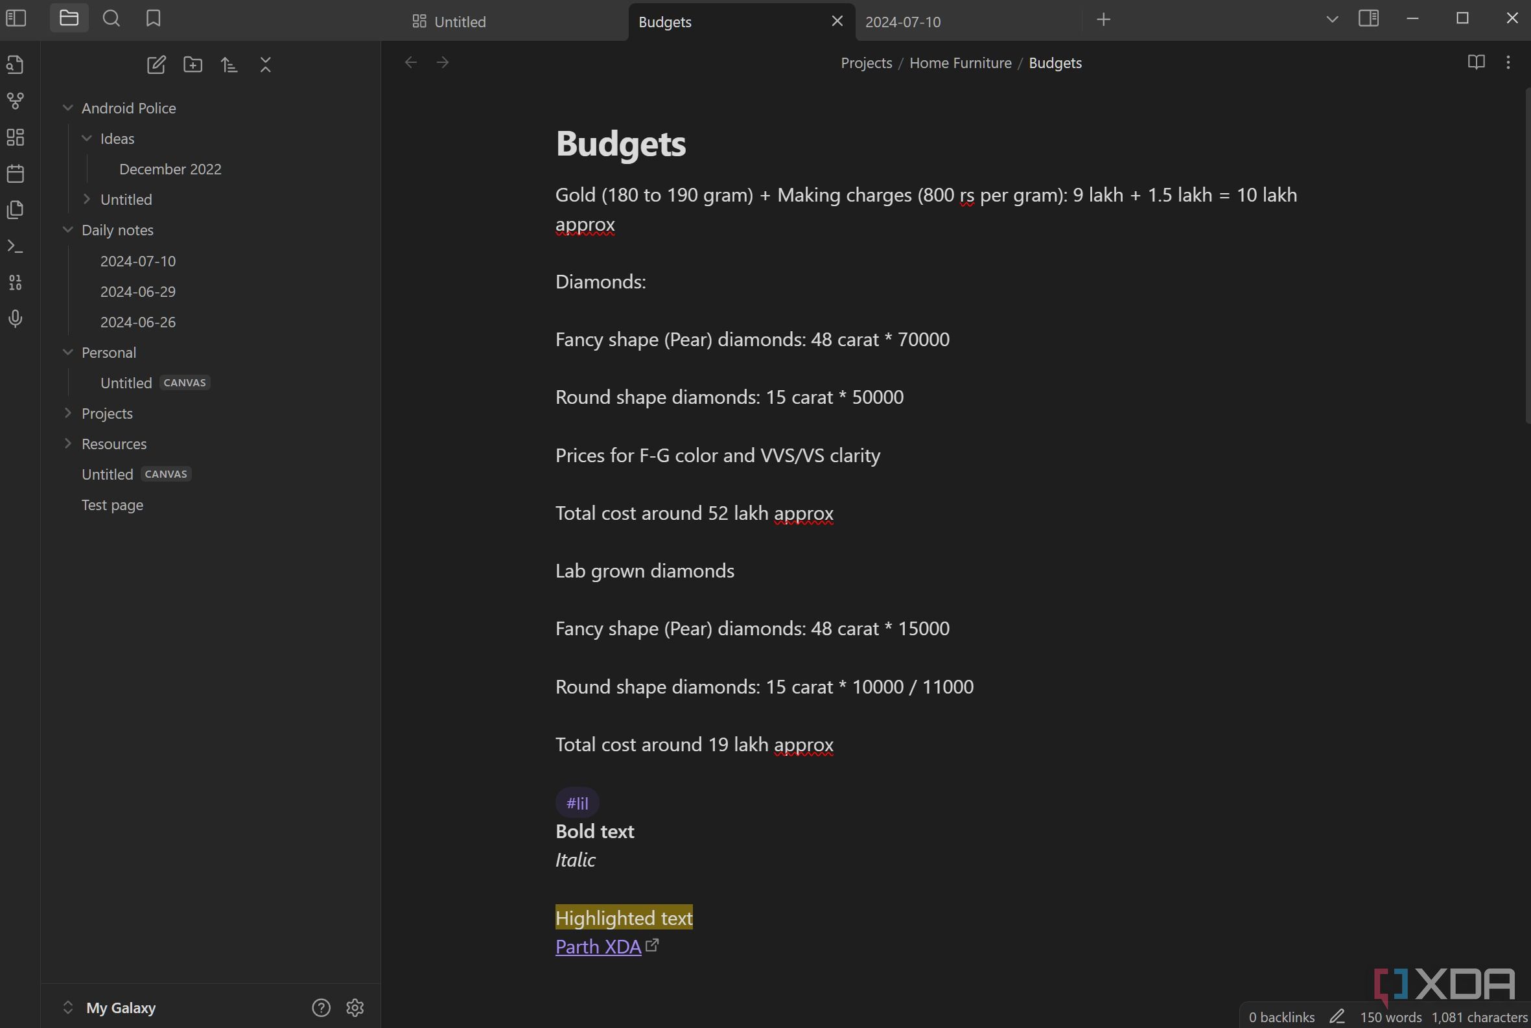Open the help icon
1531x1028 pixels.
point(321,1008)
